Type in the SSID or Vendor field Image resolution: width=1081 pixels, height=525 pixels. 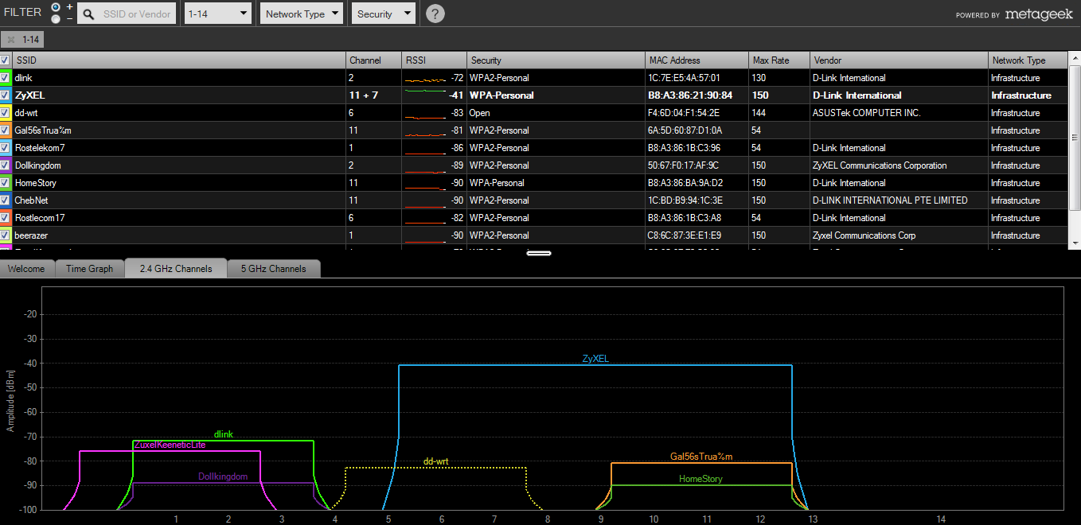pyautogui.click(x=137, y=14)
